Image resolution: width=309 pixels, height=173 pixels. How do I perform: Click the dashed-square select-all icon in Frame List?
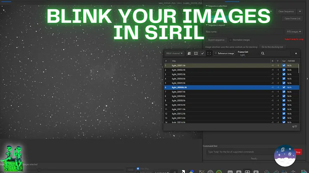click(x=196, y=54)
